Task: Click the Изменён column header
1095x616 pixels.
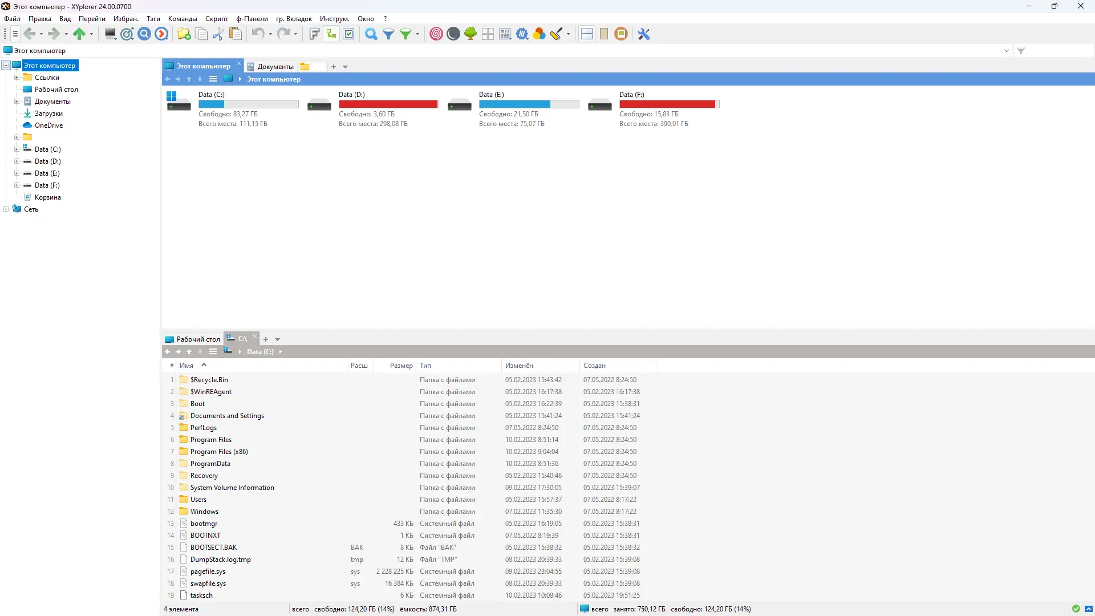Action: click(x=519, y=366)
